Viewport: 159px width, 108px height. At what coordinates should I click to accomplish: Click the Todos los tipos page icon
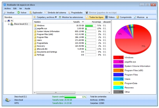[87, 17]
